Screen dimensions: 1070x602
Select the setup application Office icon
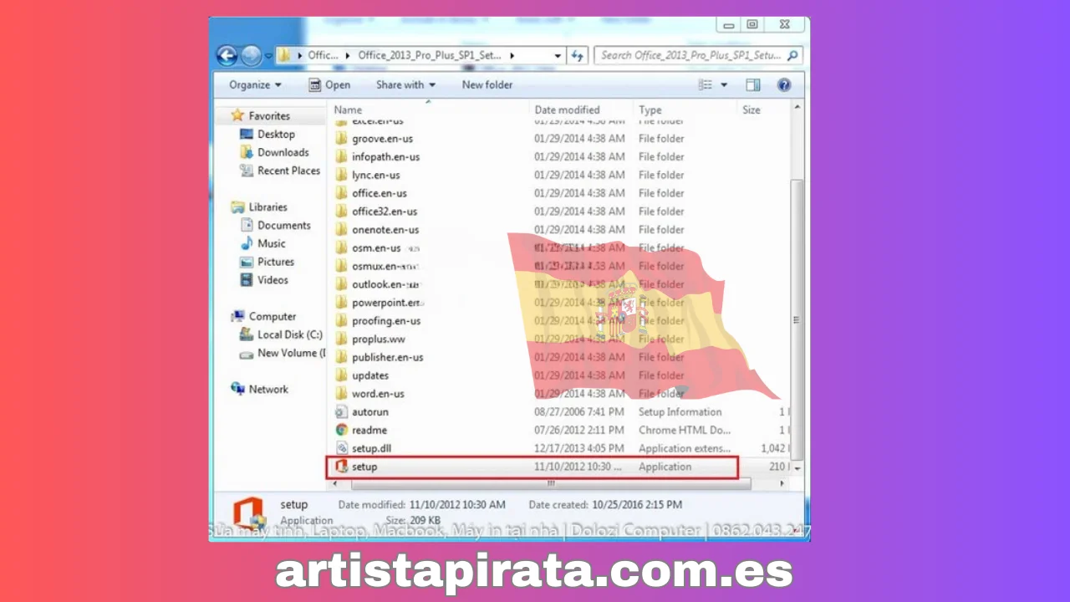point(341,467)
